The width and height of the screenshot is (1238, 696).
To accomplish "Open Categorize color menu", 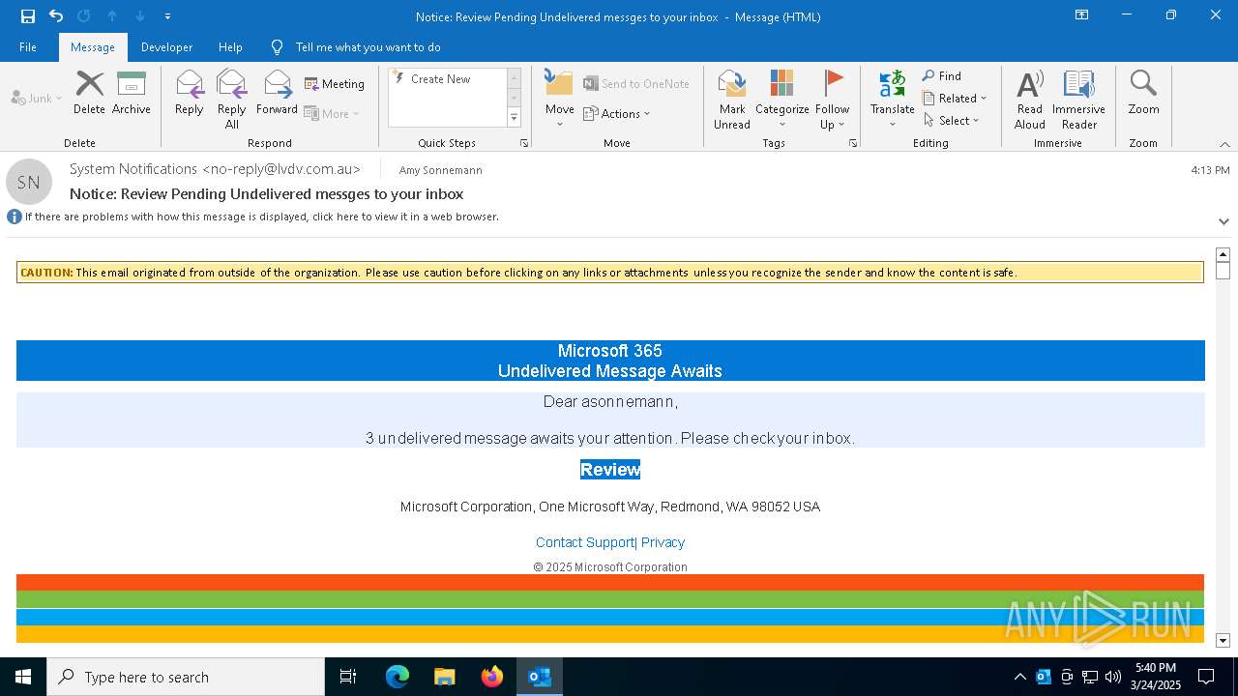I will coord(782,99).
